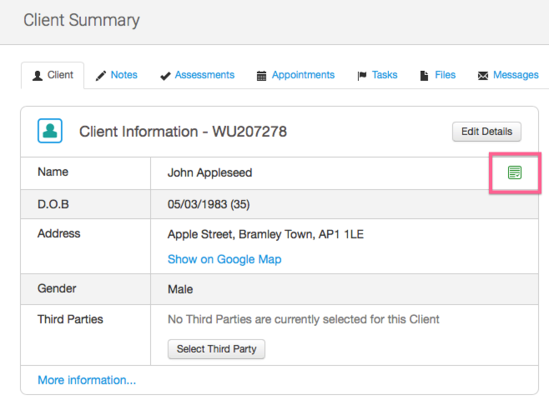The height and width of the screenshot is (405, 549).
Task: Click the person icon on the Client tab
Action: click(38, 76)
